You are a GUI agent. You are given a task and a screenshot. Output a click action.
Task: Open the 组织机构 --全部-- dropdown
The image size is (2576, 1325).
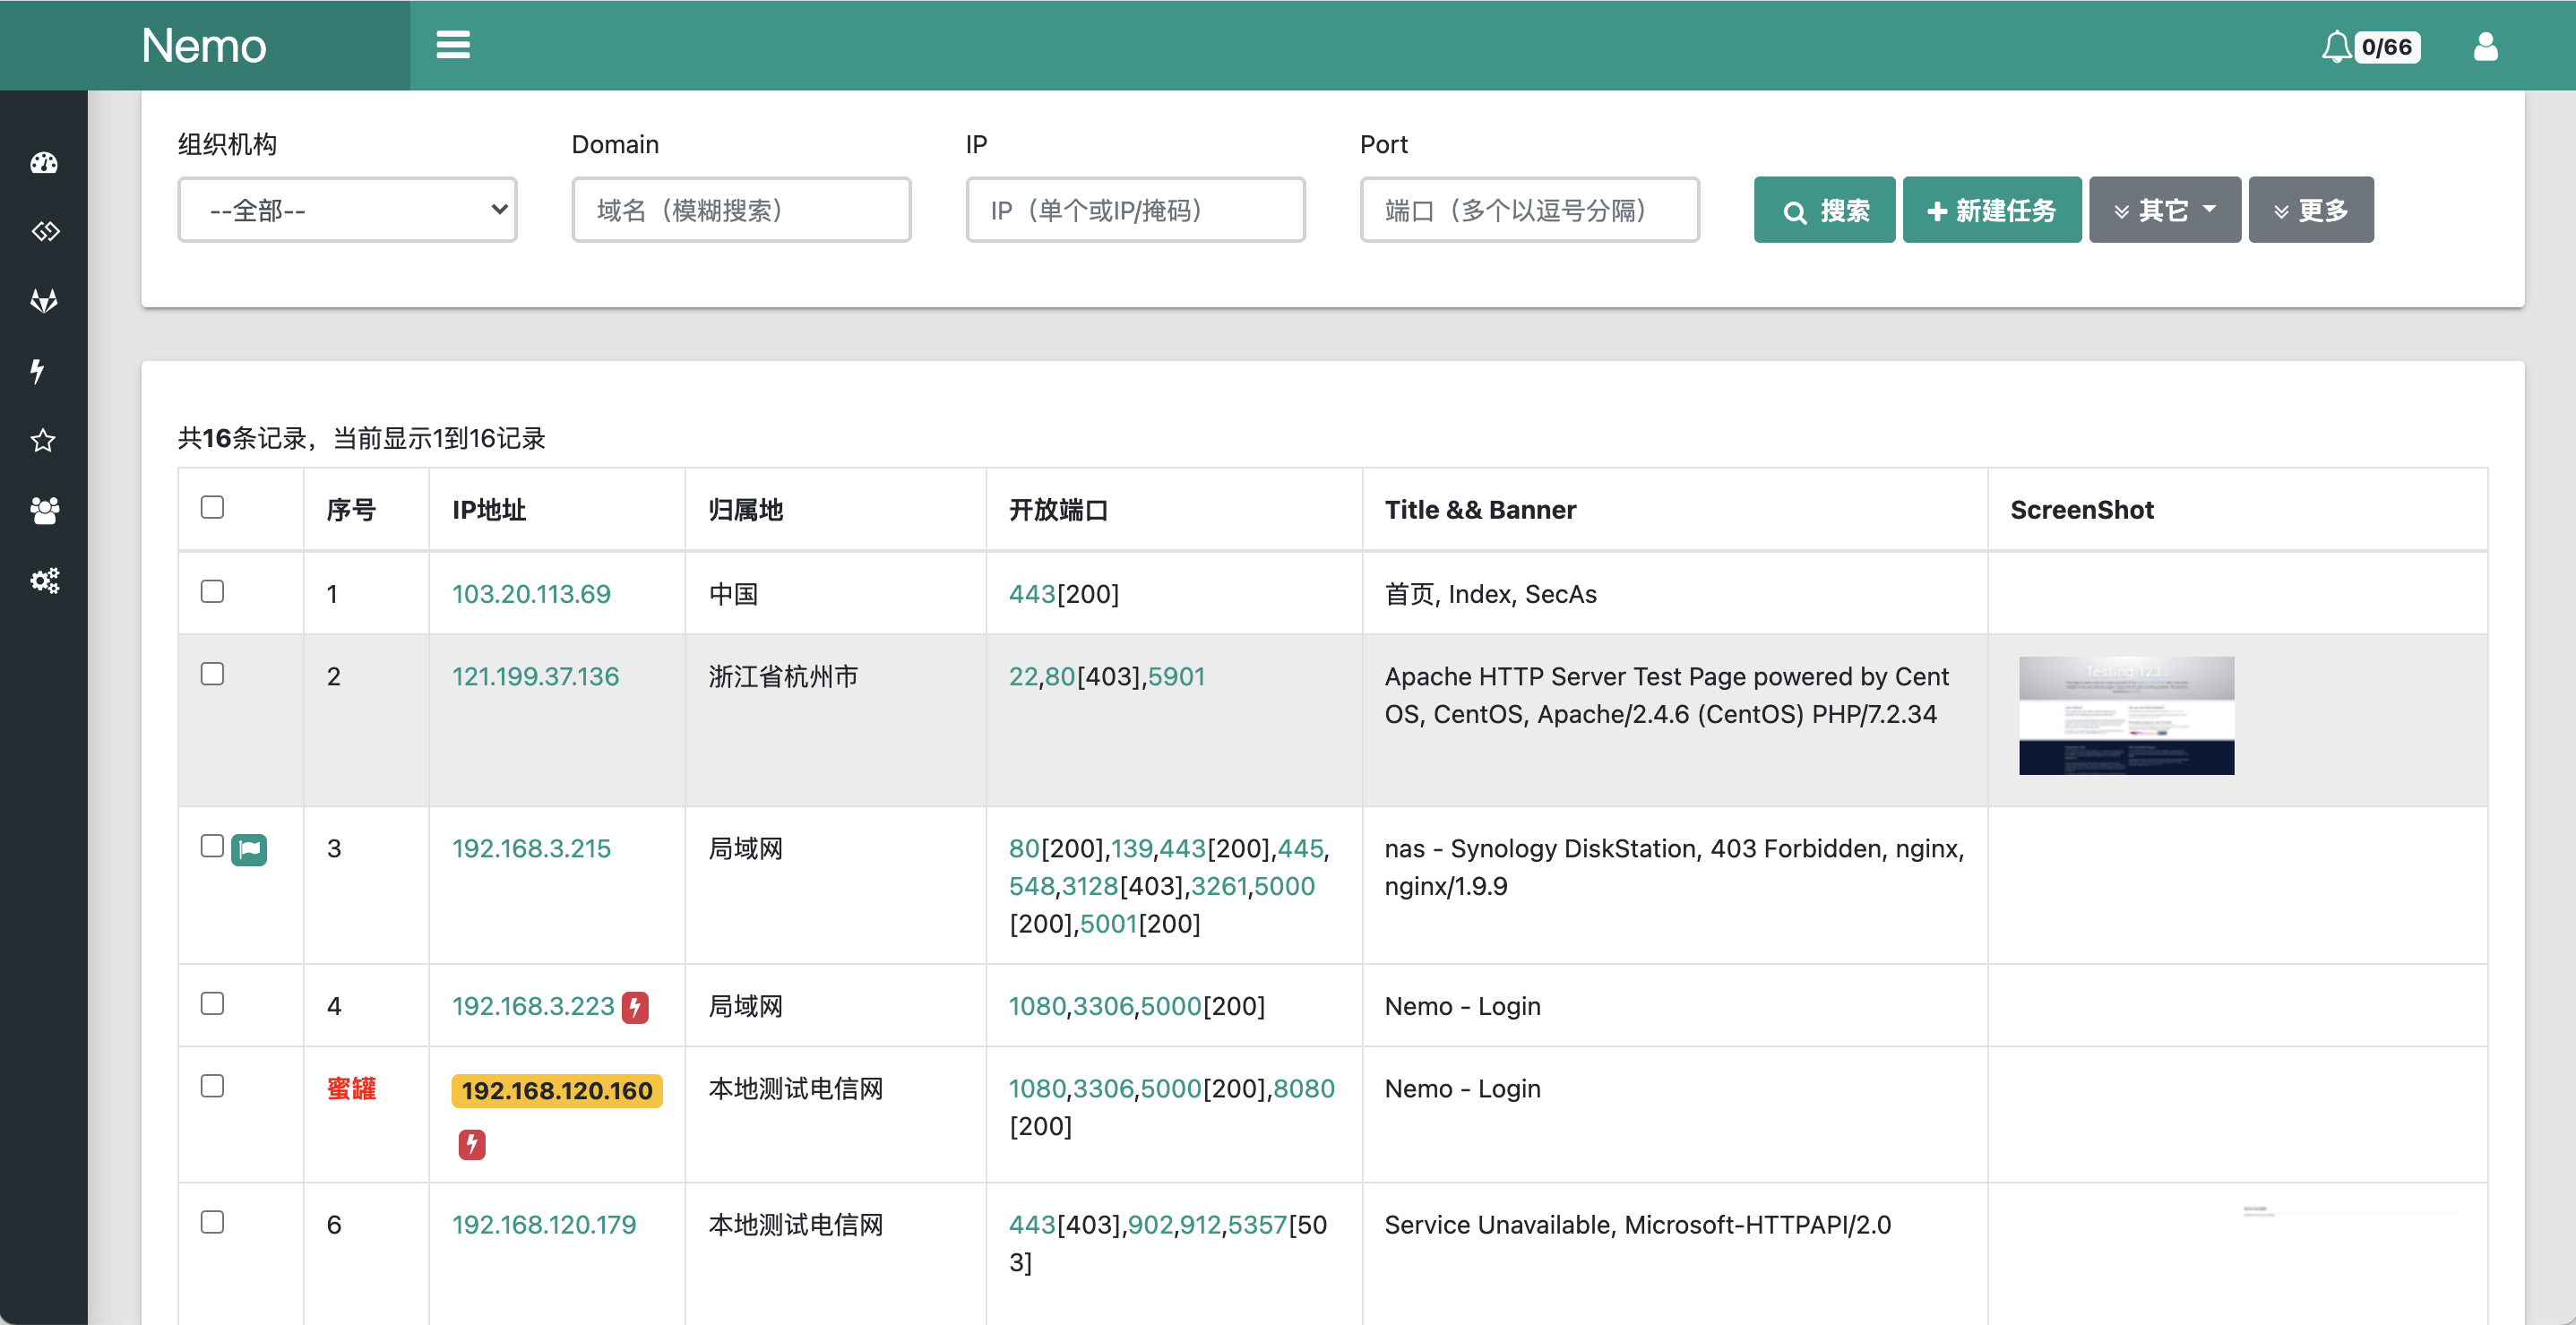[x=347, y=210]
